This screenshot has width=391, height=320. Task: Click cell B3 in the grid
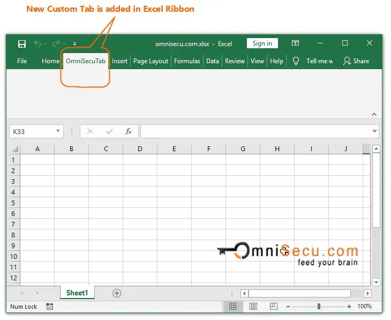coord(71,182)
